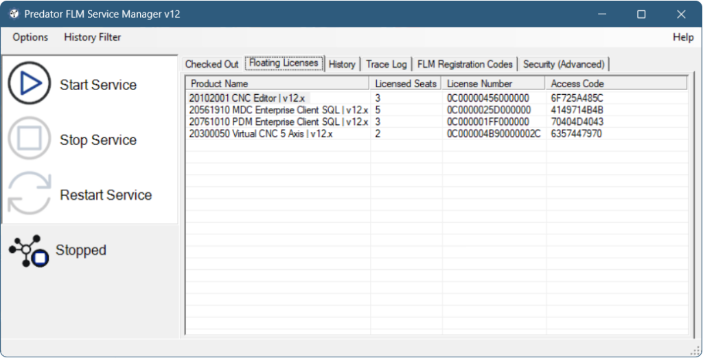Click license number 0C000001FF000000
The image size is (703, 358).
[488, 122]
